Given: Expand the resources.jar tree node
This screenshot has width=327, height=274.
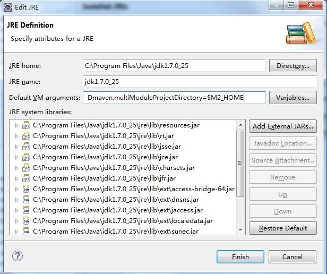Looking at the screenshot, I should pyautogui.click(x=16, y=125).
